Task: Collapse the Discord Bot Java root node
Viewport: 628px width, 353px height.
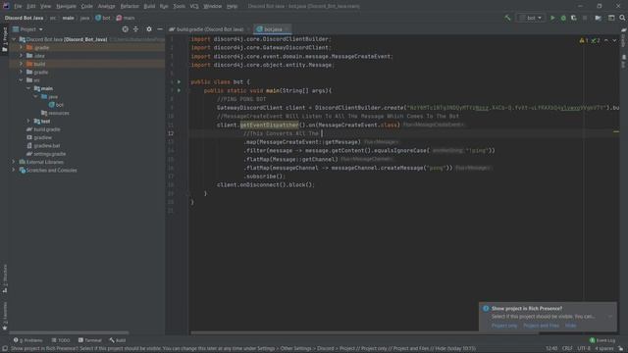Action: click(x=13, y=39)
